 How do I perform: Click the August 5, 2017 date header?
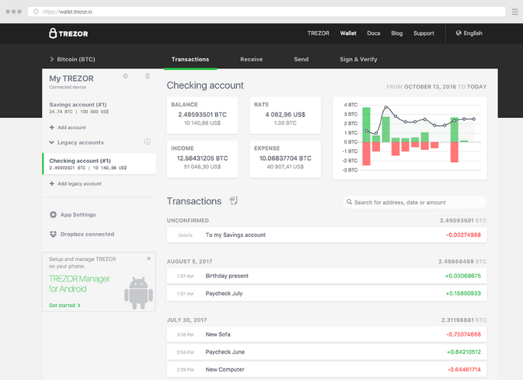click(189, 262)
